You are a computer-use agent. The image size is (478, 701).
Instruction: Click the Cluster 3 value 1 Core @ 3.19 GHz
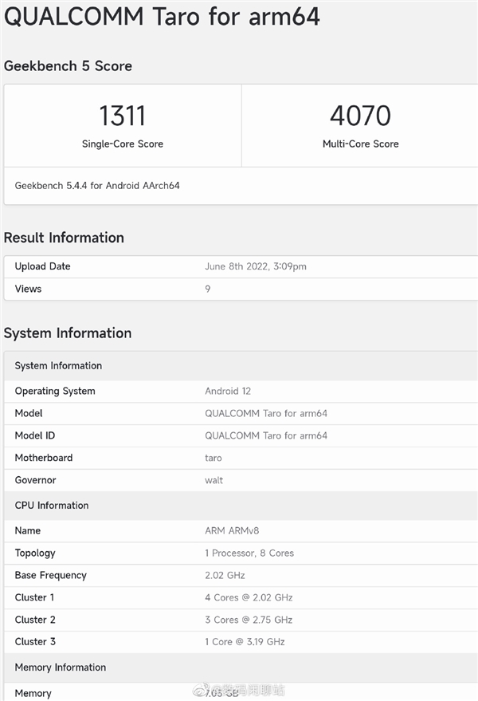[x=245, y=642]
